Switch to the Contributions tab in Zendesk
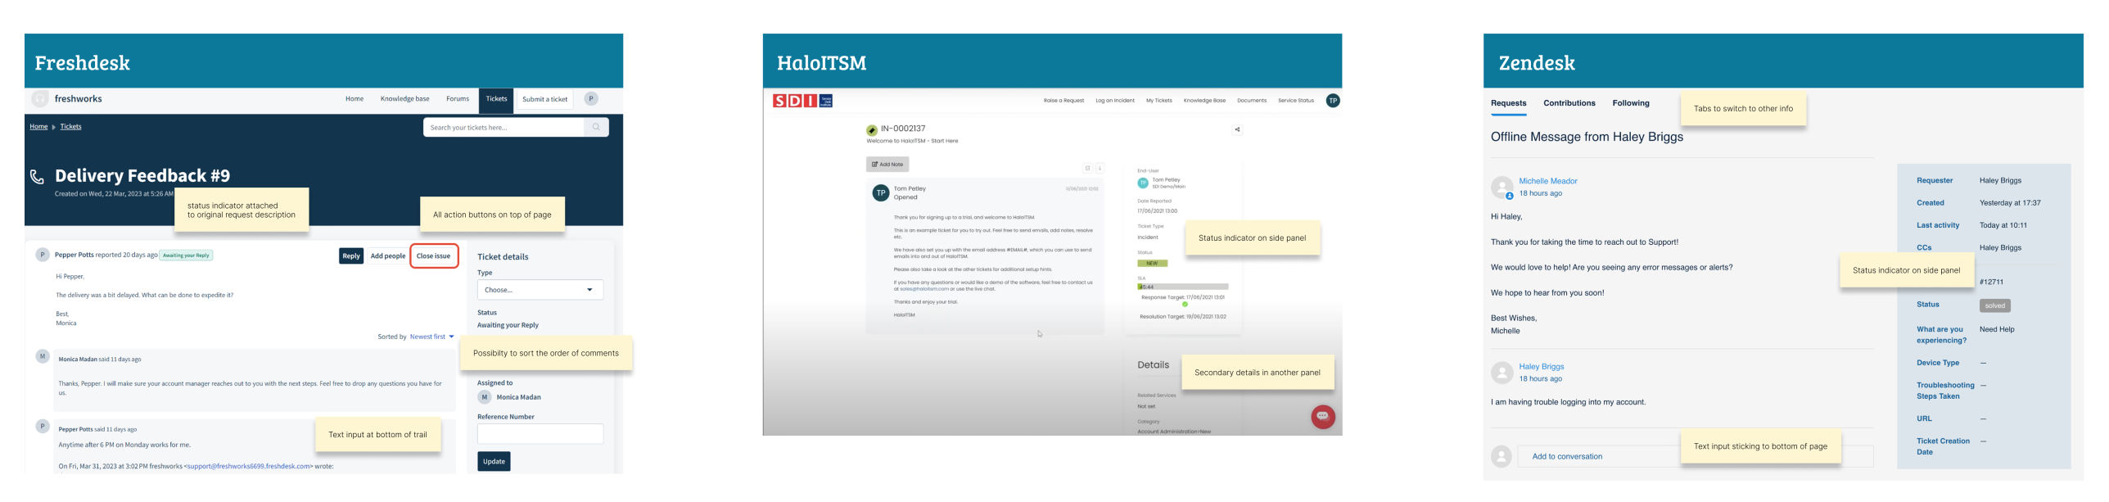 click(x=1569, y=103)
